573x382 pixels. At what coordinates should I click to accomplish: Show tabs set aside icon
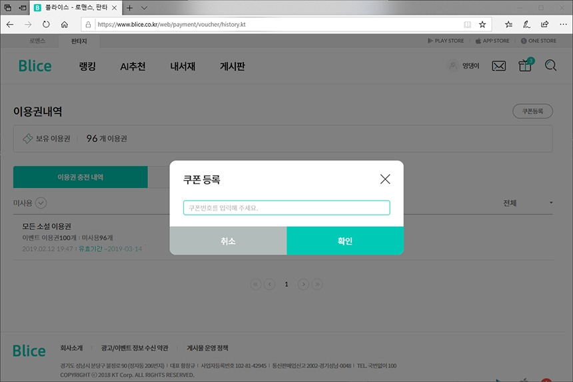click(8, 8)
